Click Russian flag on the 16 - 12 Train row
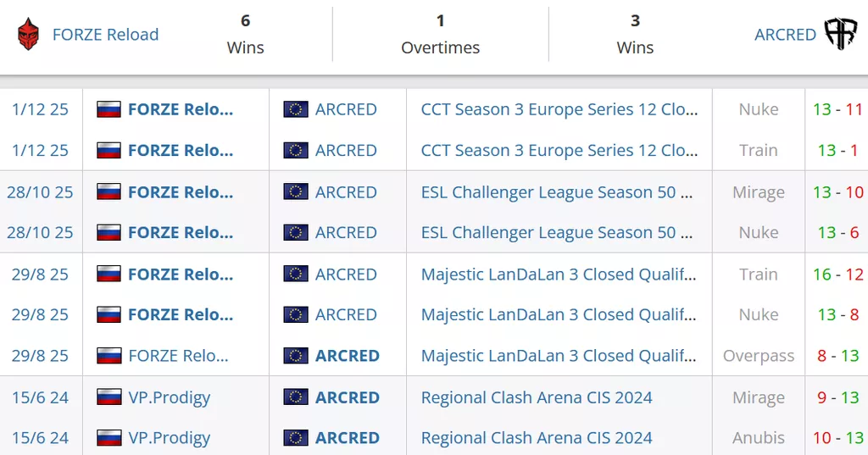The image size is (868, 455). pos(108,275)
